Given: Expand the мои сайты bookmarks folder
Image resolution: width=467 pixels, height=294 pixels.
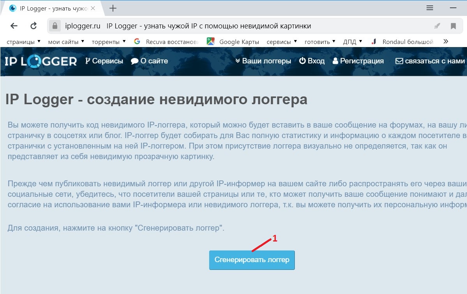Looking at the screenshot, I should click(x=66, y=42).
